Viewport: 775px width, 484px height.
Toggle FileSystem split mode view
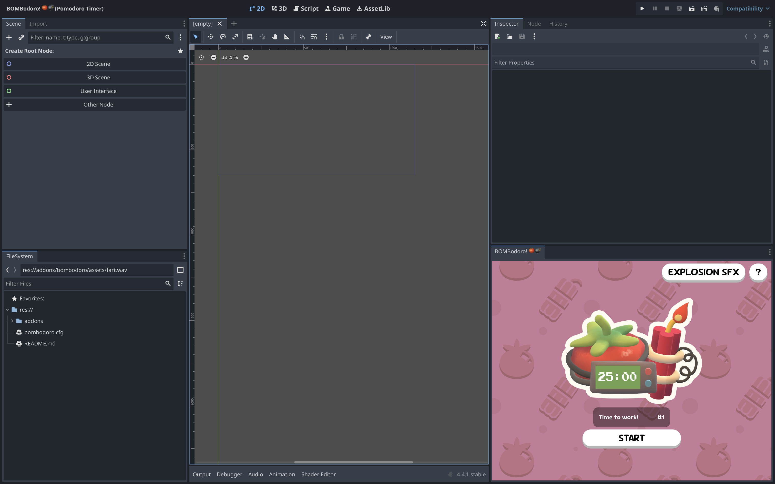(x=180, y=270)
